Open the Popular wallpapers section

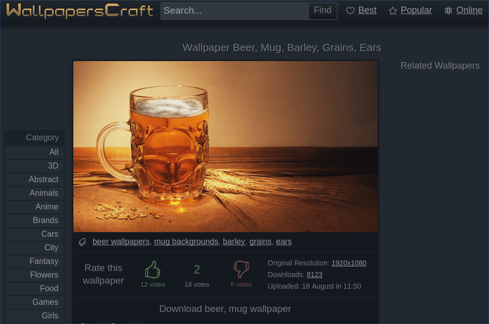[x=416, y=10]
